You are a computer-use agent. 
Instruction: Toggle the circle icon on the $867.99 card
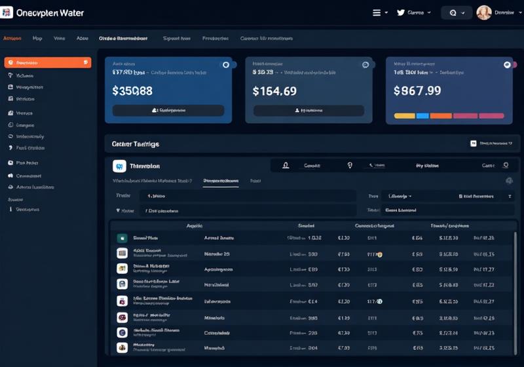tap(506, 65)
